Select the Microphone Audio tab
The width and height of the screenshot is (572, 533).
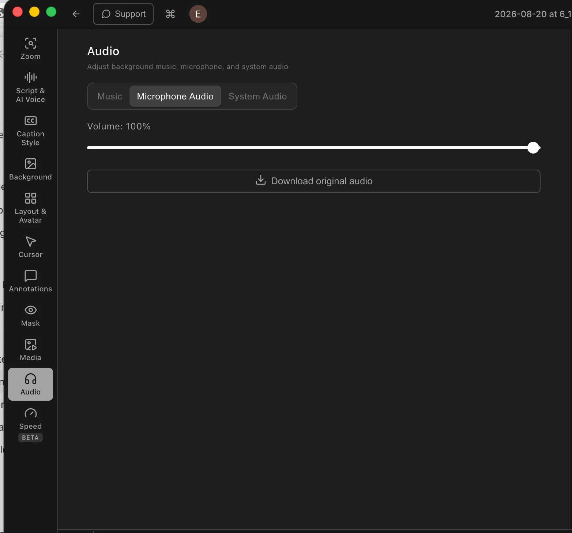click(x=175, y=96)
